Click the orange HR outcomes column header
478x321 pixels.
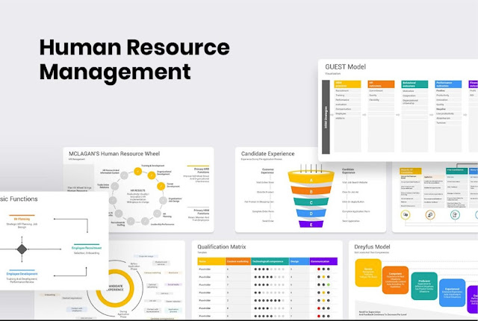pos(381,84)
